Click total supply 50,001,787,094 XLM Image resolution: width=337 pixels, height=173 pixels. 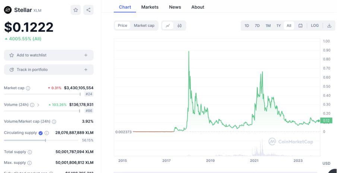[74, 152]
